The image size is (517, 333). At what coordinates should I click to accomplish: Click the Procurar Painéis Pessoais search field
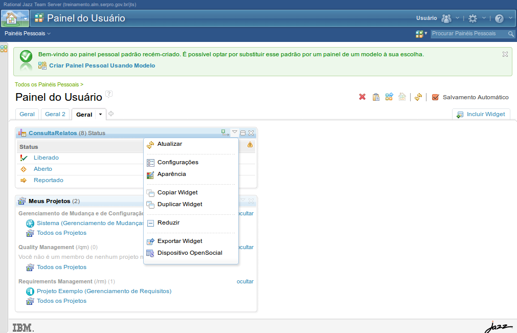pos(468,34)
